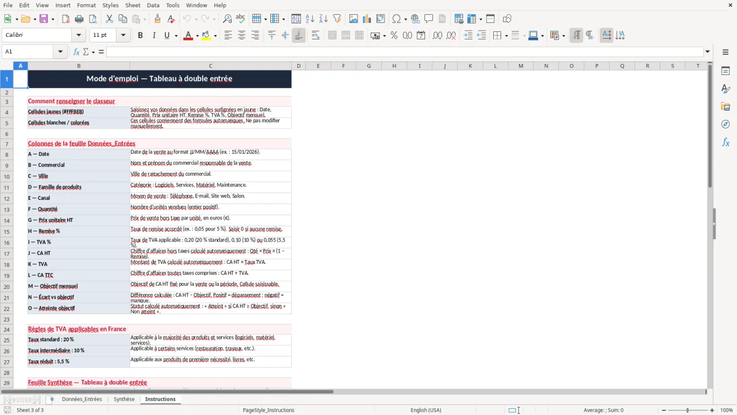Toggle Align Right
The height and width of the screenshot is (415, 737).
click(x=255, y=36)
